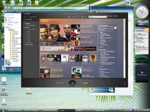Click Welcome to the Social banner
This screenshot has width=150, height=112.
click(x=68, y=49)
